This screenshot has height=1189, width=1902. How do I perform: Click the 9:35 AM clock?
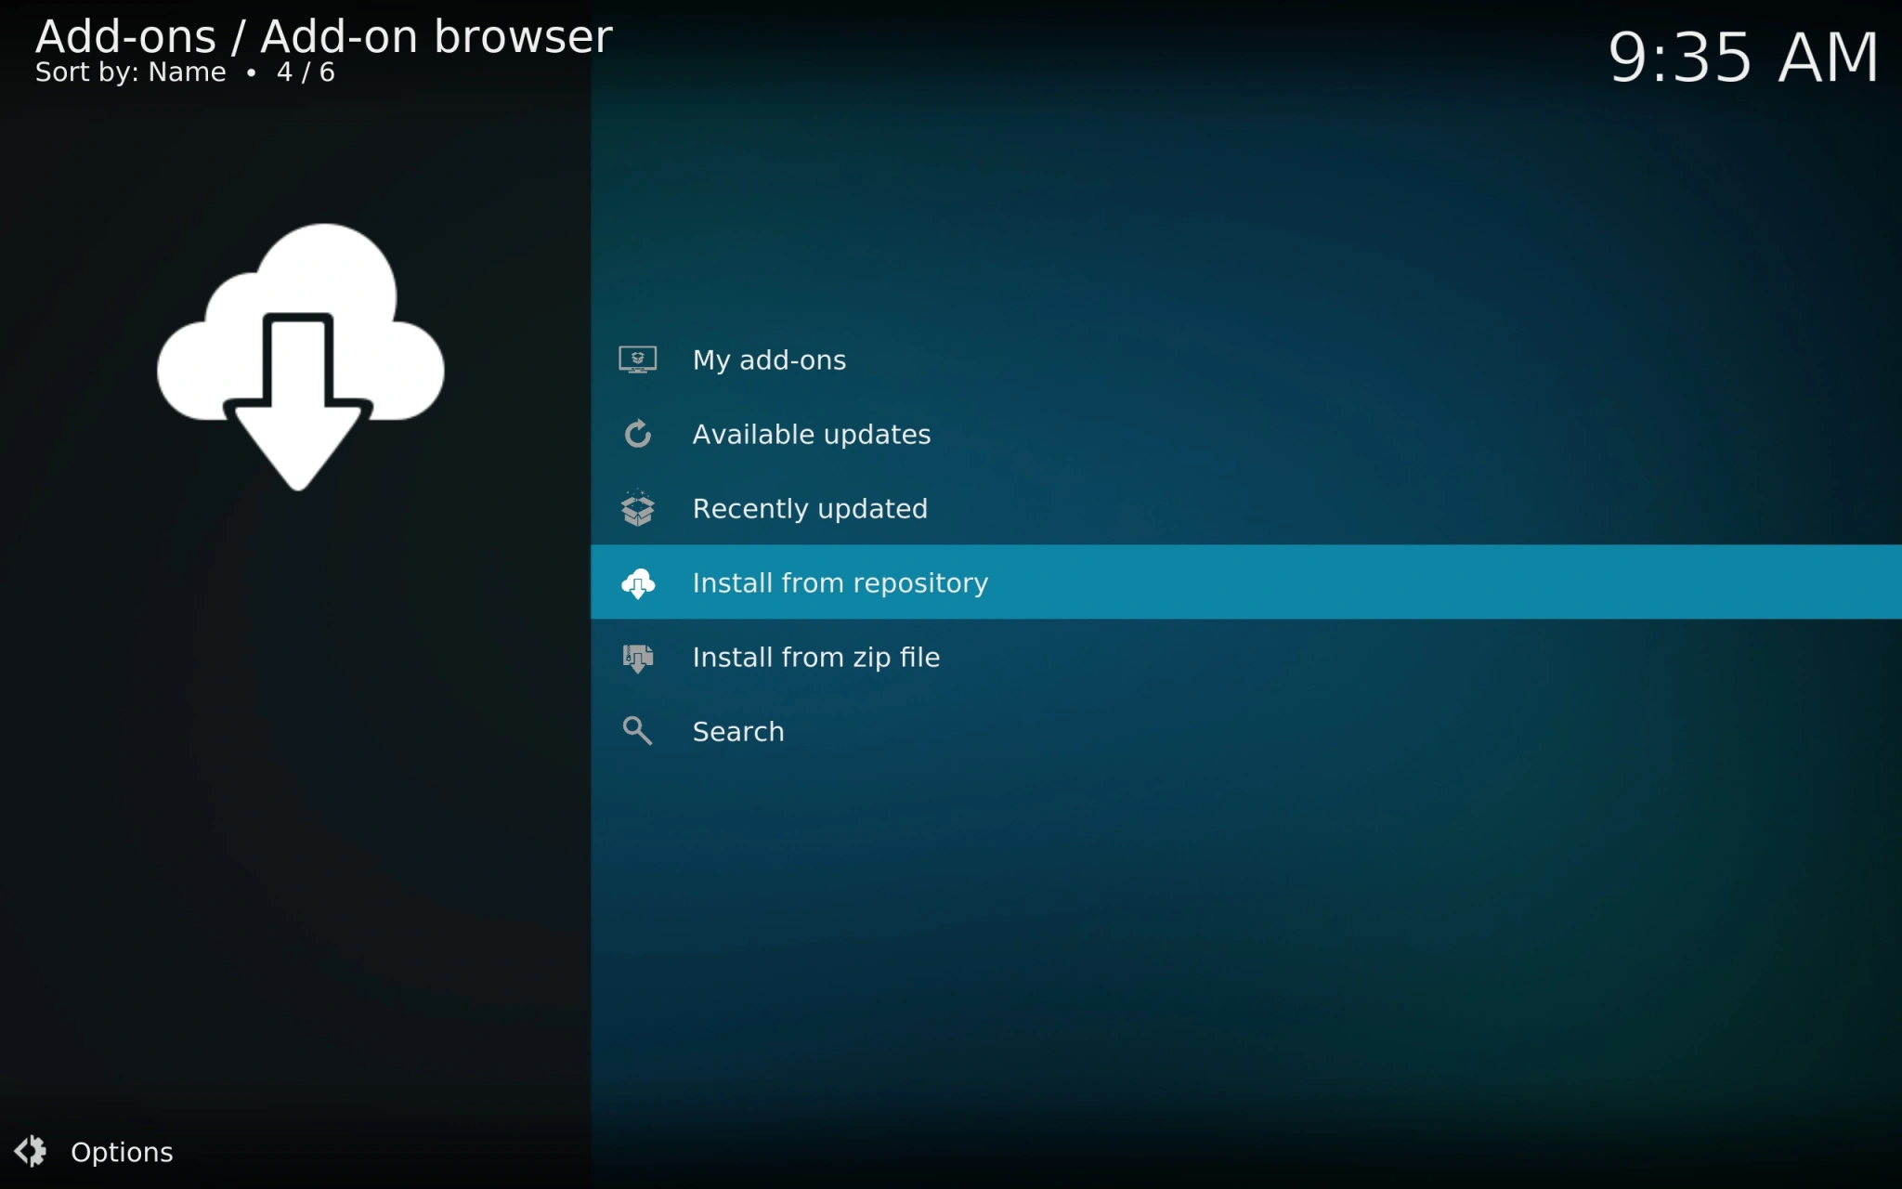click(1742, 58)
